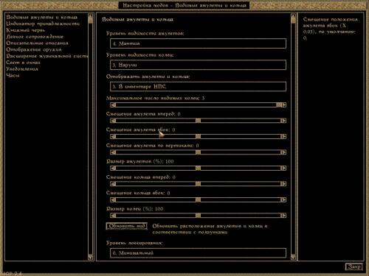Click right arrow of Смещение кольца вбок slider
Image resolution: width=369 pixels, height=276 pixels.
click(x=283, y=199)
